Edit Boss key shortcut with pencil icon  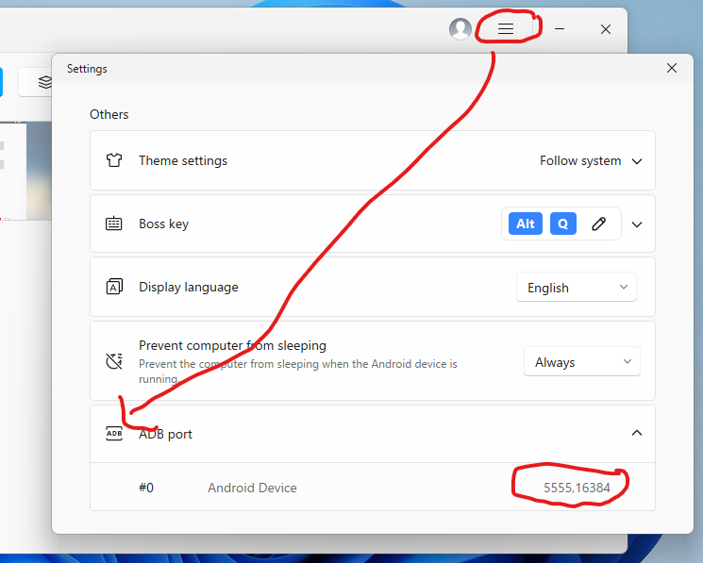pyautogui.click(x=598, y=224)
